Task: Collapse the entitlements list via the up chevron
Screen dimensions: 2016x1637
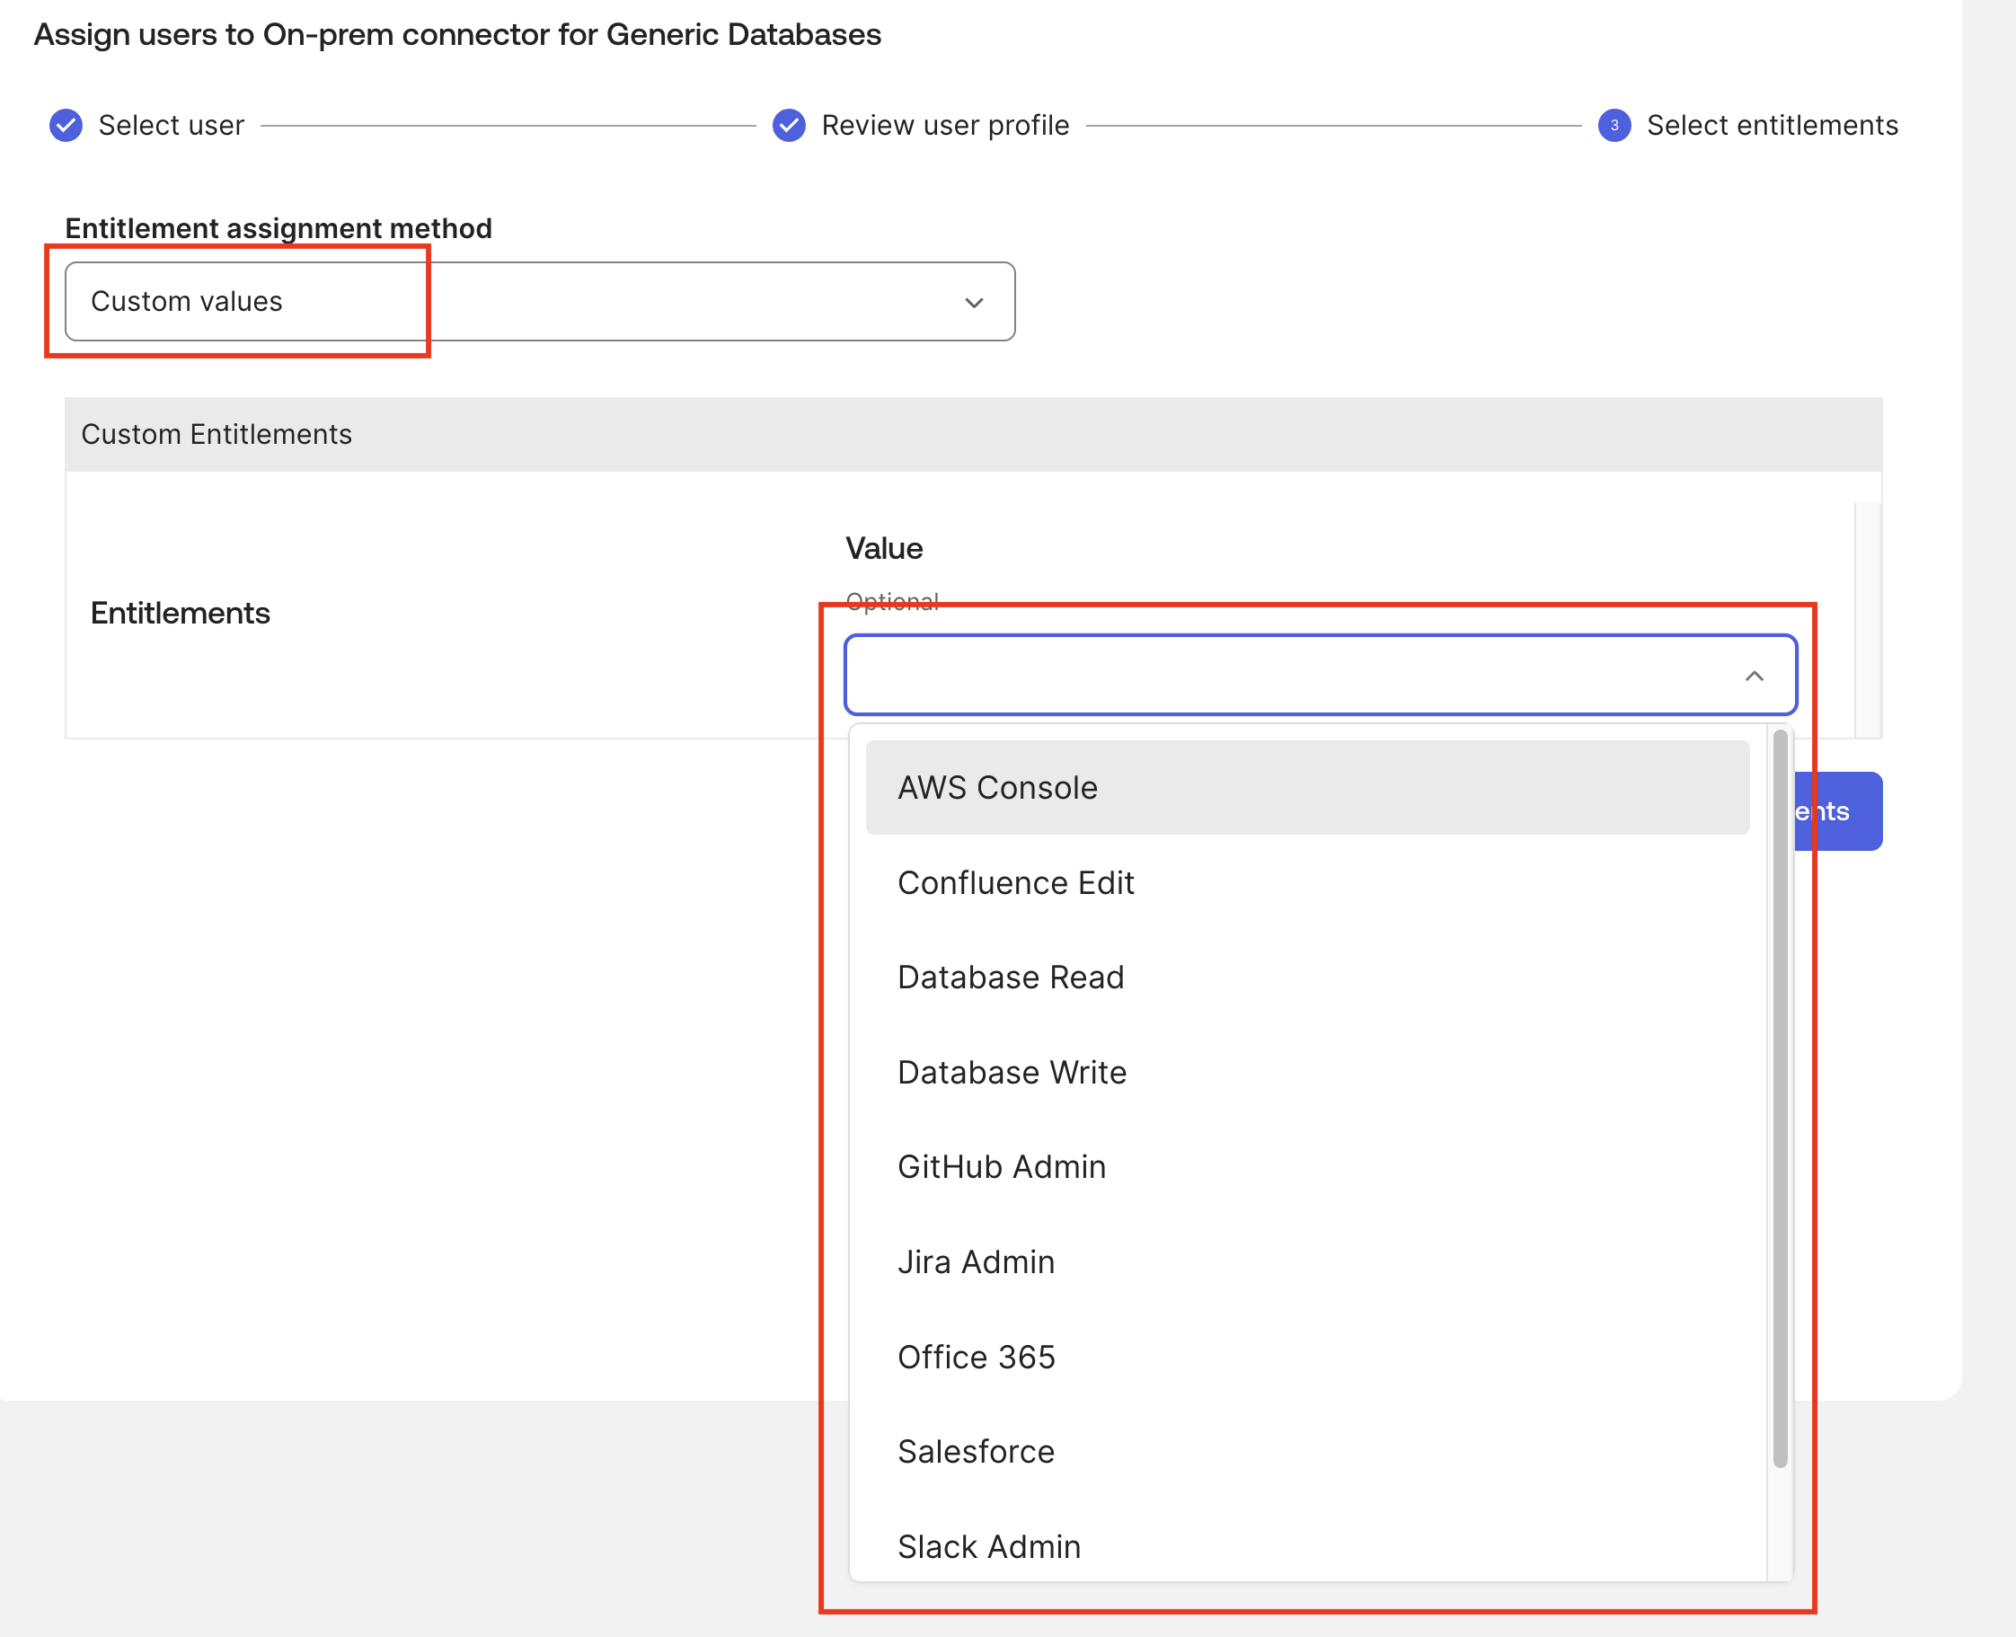Action: [1755, 675]
